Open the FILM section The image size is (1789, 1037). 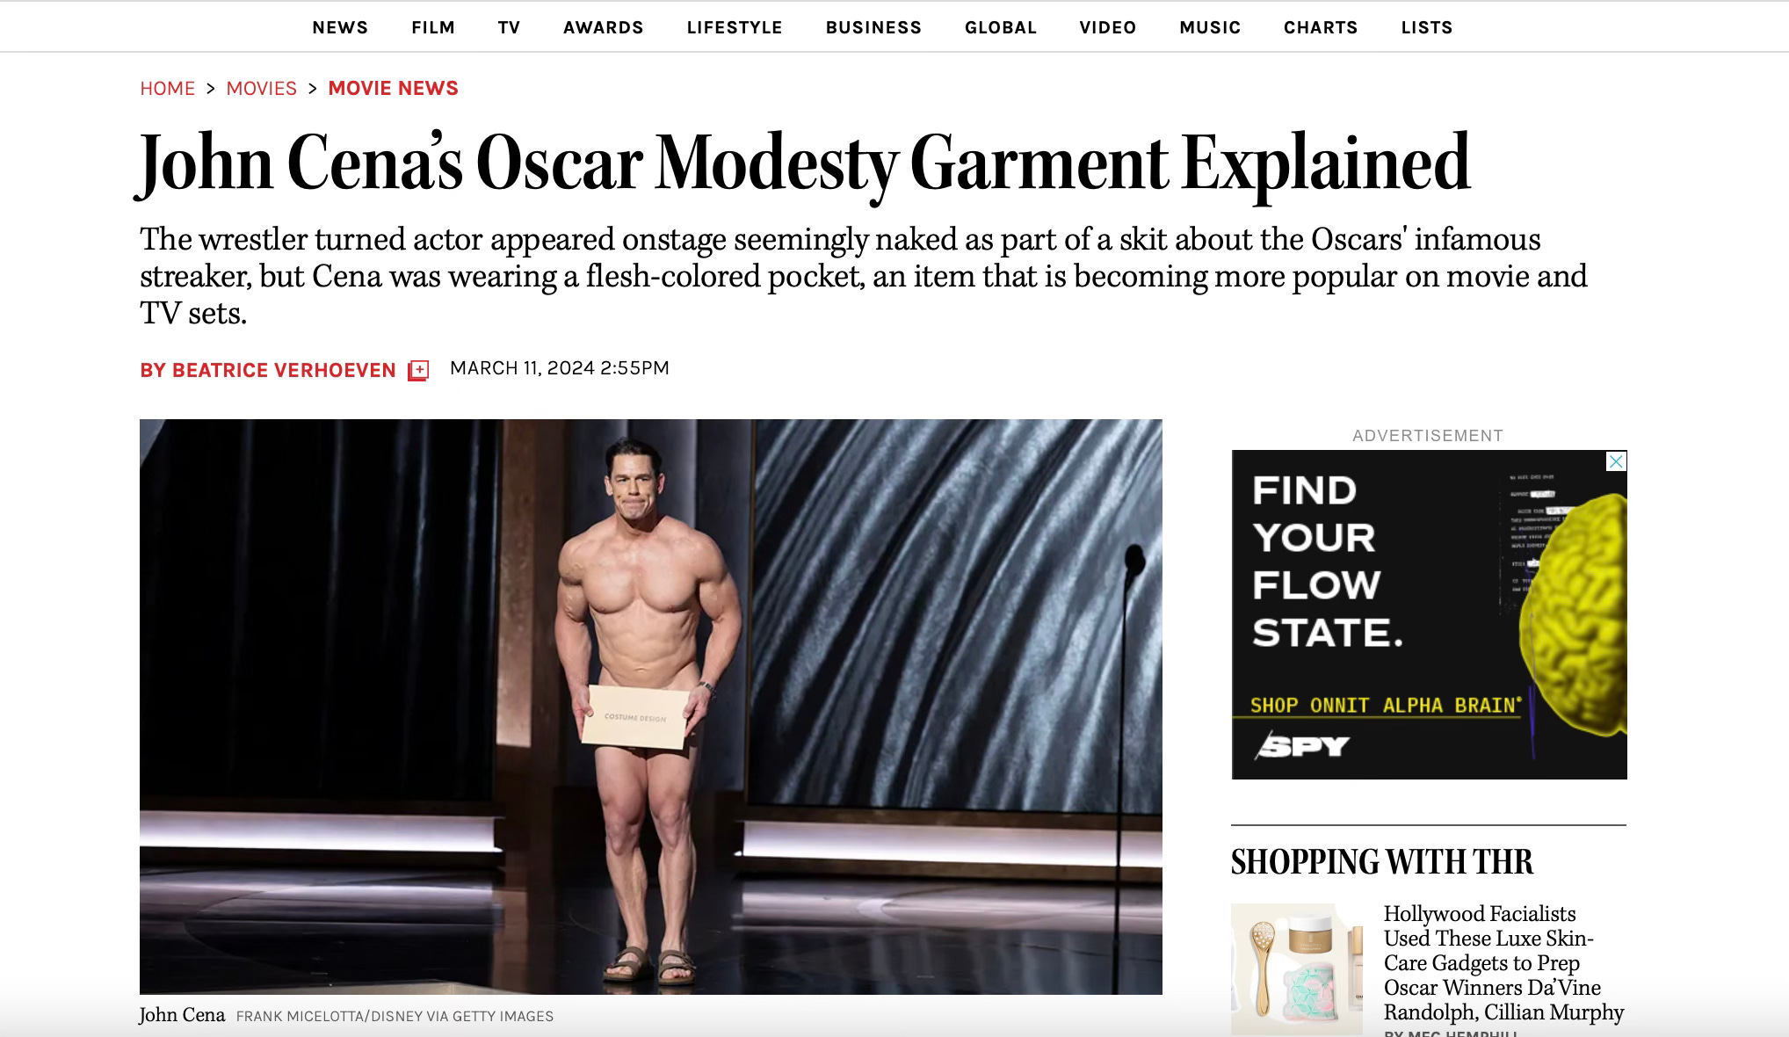pos(433,27)
